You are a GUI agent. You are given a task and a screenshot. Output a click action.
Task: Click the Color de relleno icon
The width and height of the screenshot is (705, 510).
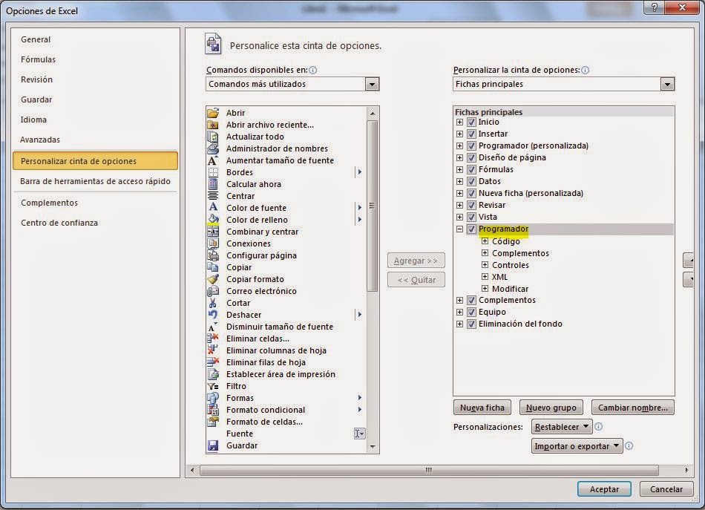point(215,219)
